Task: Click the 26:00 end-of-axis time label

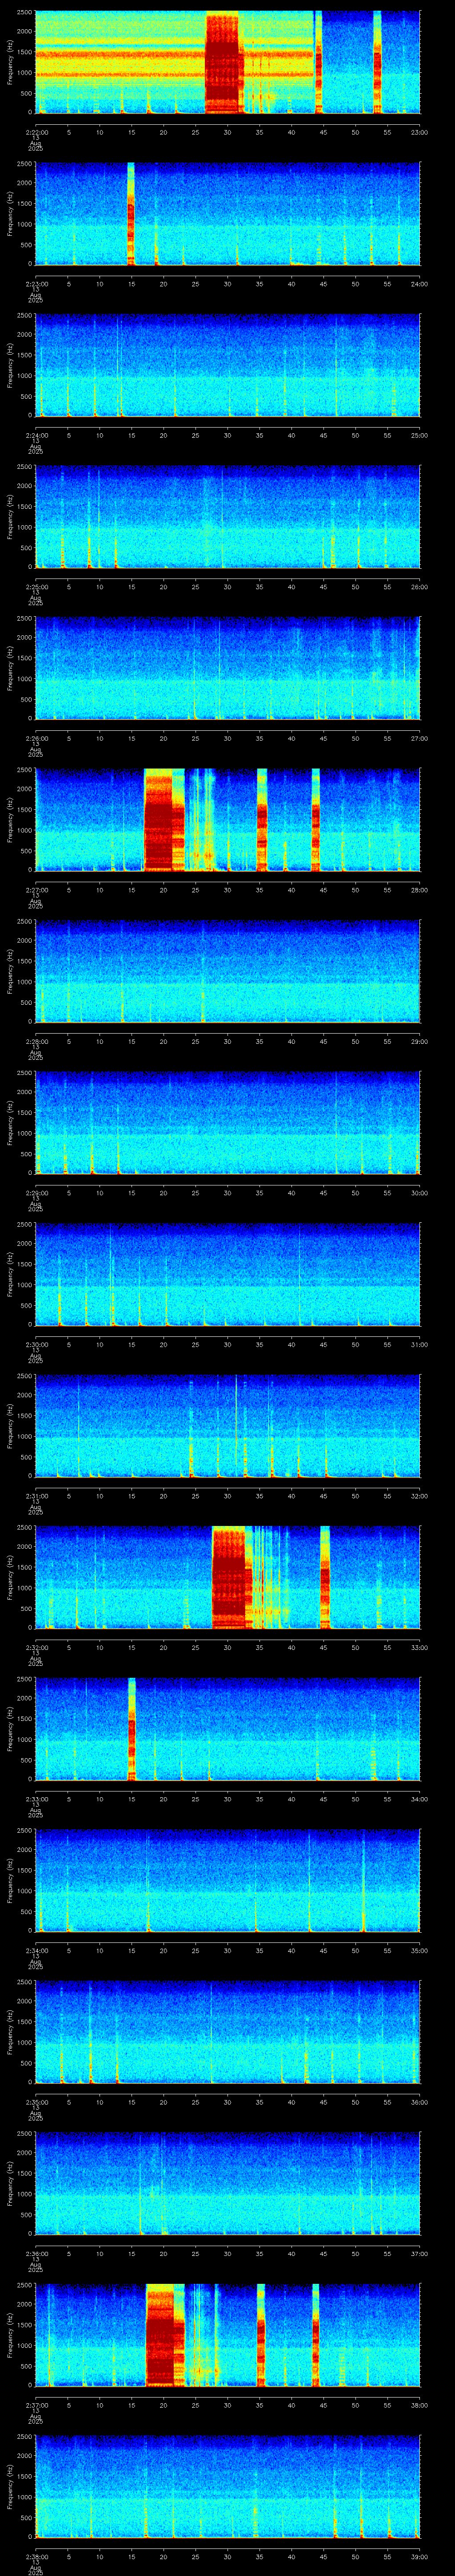Action: pos(419,586)
